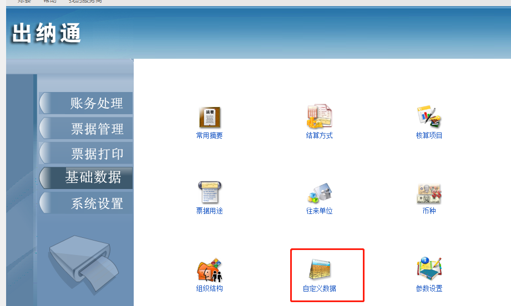Open the highlighted 自定义数据 icon
This screenshot has height=306, width=511.
pos(320,269)
